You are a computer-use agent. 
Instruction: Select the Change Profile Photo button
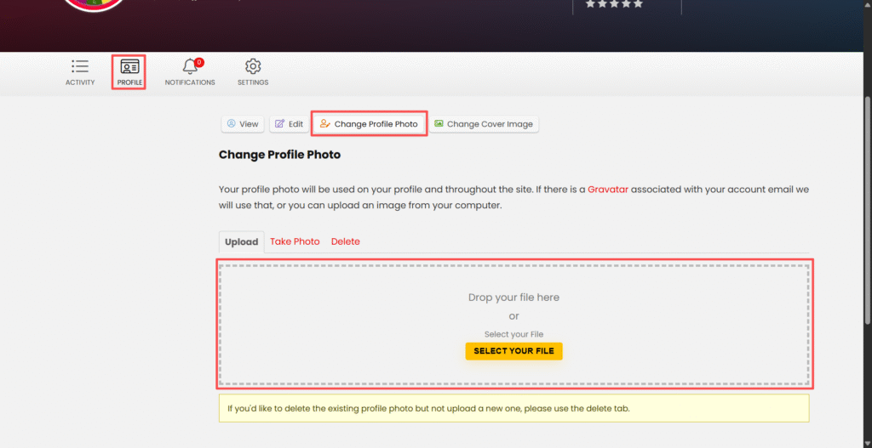click(x=369, y=124)
